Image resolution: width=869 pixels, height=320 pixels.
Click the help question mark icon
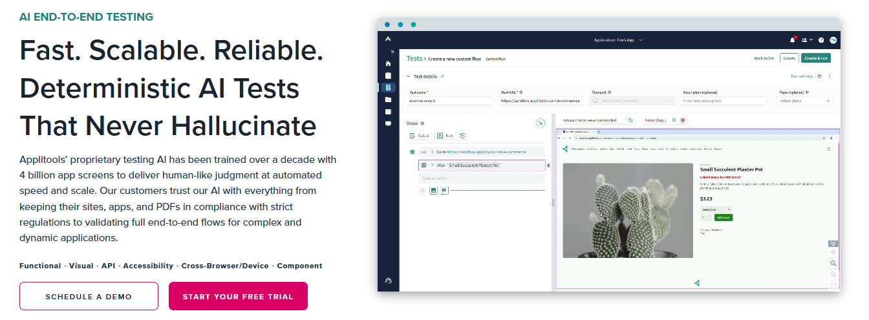click(821, 40)
